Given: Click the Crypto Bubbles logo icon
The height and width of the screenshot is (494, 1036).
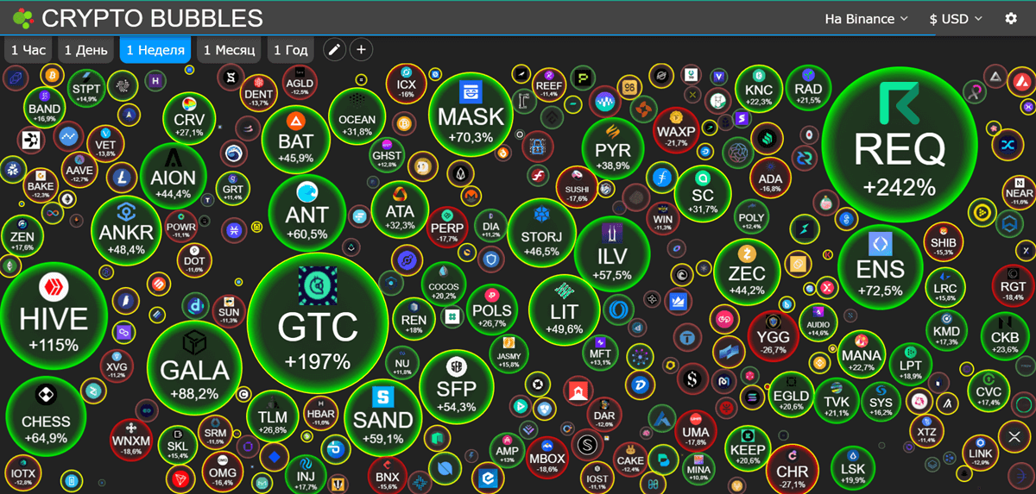Looking at the screenshot, I should (22, 18).
